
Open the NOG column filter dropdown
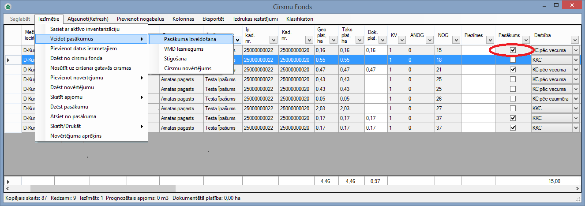[456, 40]
